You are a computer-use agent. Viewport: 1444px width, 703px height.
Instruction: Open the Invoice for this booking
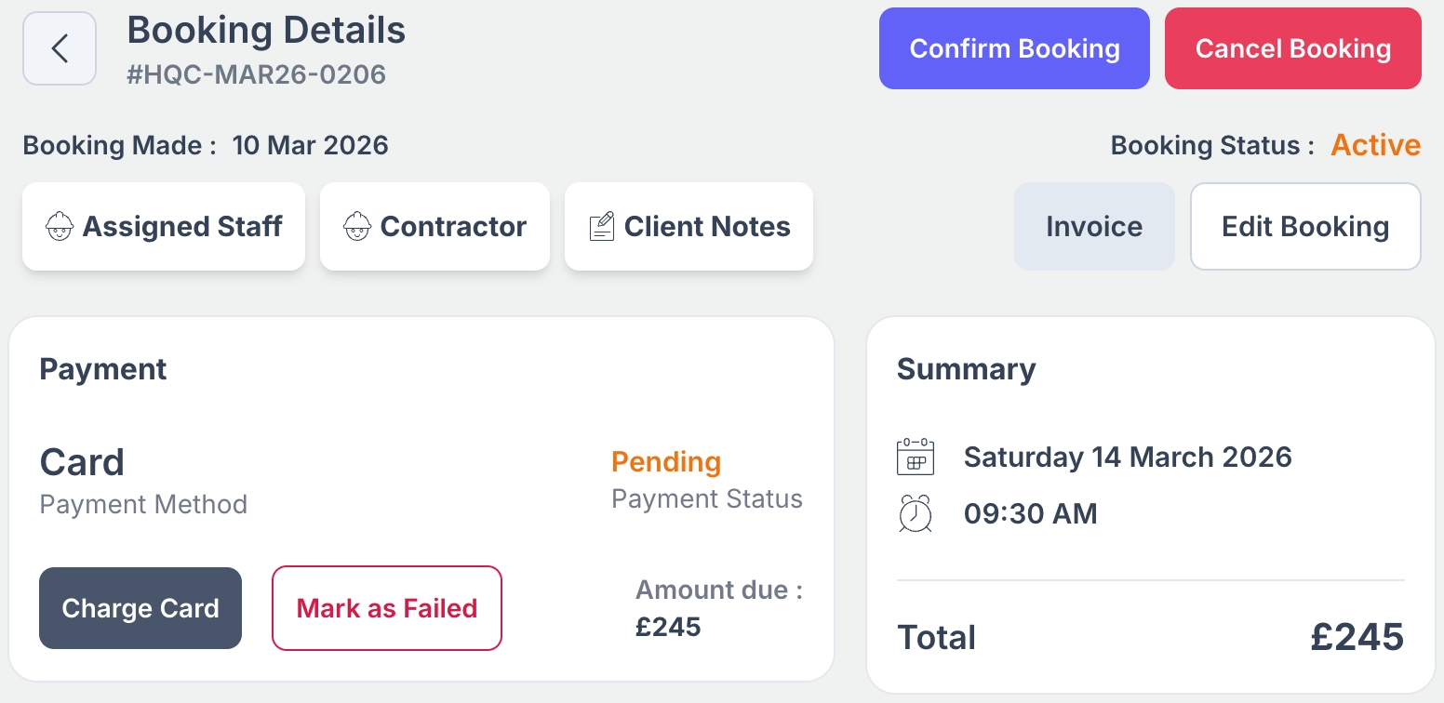pos(1094,227)
